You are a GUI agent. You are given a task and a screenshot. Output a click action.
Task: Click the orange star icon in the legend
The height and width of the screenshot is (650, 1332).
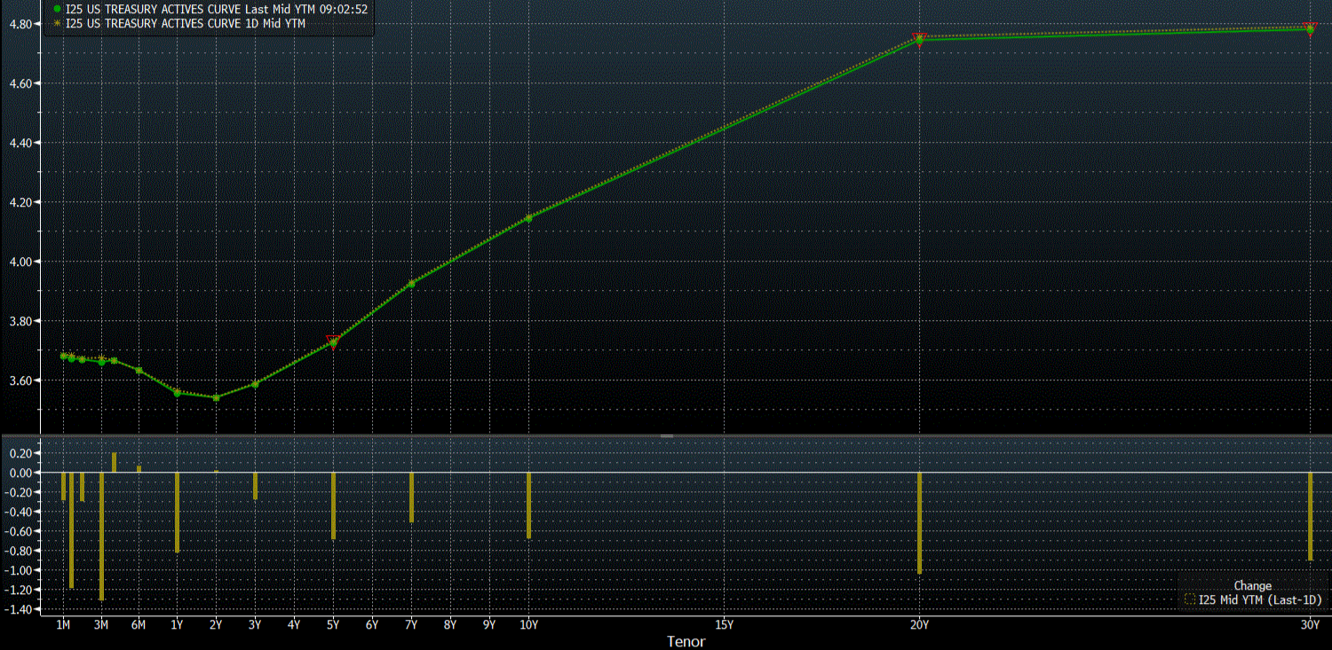pos(58,24)
